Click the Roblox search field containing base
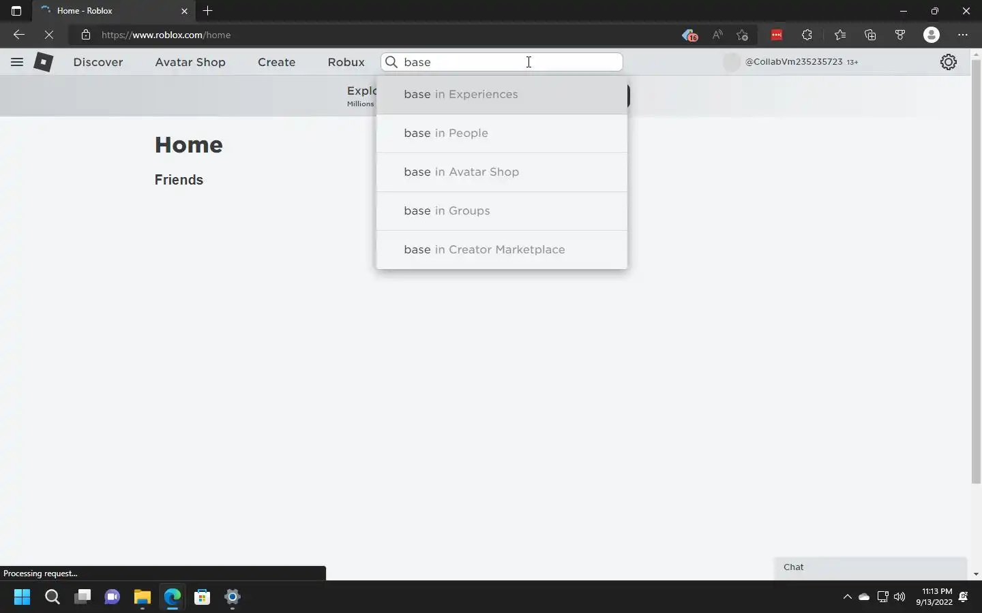Image resolution: width=982 pixels, height=613 pixels. (502, 62)
